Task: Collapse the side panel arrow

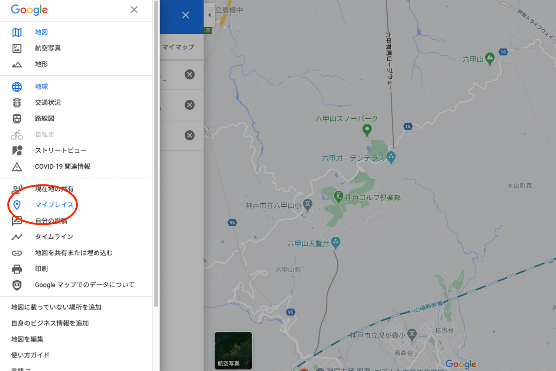Action: pos(209,15)
